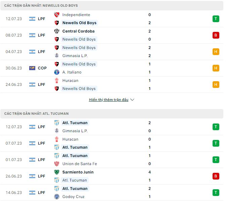
Task: Click the Argentina flag beside the 14.06.23 match
Action: coord(32,193)
